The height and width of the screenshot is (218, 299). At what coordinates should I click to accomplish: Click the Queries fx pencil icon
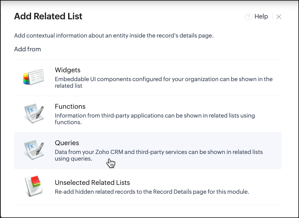click(33, 150)
